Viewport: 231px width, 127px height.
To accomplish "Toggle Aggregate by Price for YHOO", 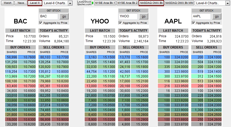I will (120, 23).
